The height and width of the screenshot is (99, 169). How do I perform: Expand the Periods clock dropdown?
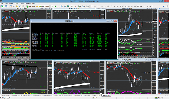[85, 6]
